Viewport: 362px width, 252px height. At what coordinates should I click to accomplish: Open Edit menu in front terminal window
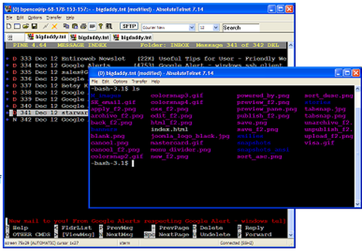[105, 81]
